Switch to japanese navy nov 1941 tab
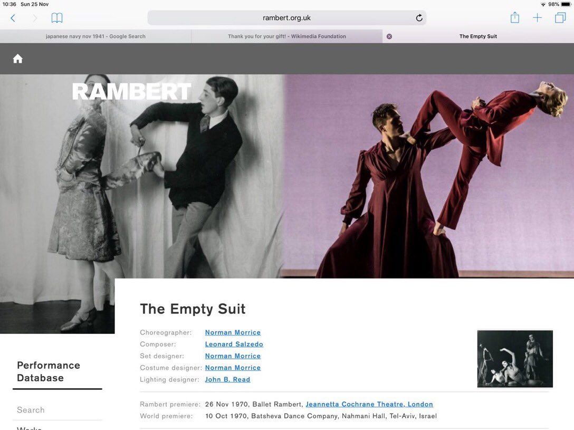Viewport: 574px width, 430px height. [95, 36]
